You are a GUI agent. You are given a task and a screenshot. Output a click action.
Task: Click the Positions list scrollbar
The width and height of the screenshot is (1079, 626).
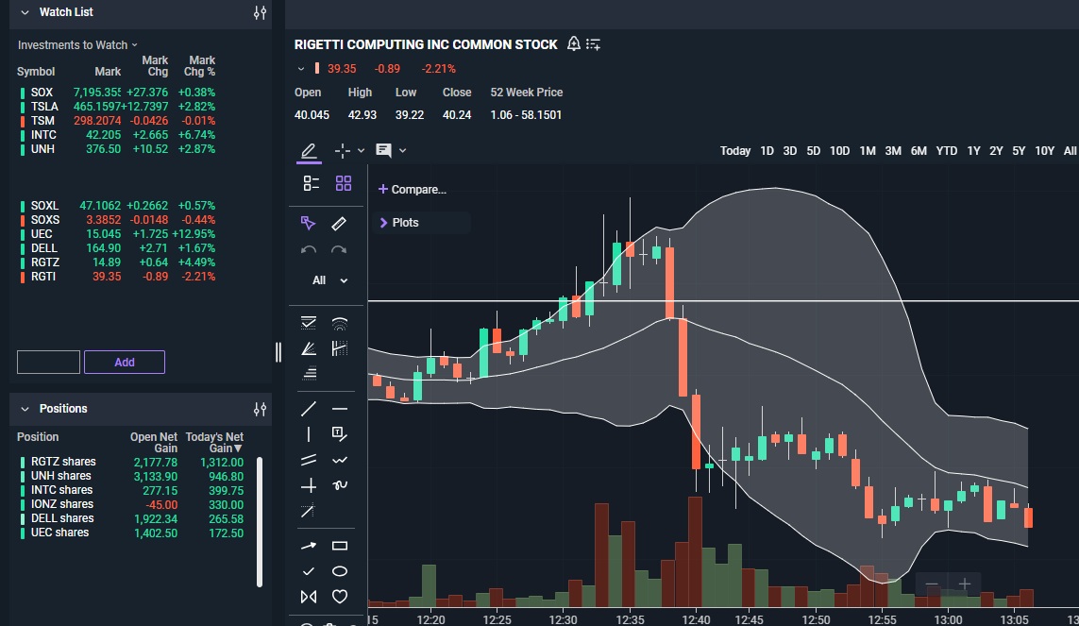click(260, 521)
